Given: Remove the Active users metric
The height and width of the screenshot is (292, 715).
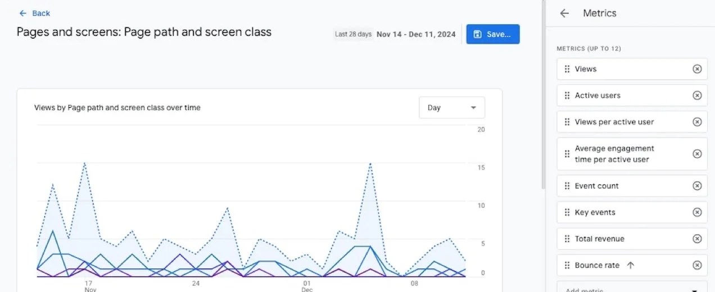Looking at the screenshot, I should pyautogui.click(x=697, y=95).
